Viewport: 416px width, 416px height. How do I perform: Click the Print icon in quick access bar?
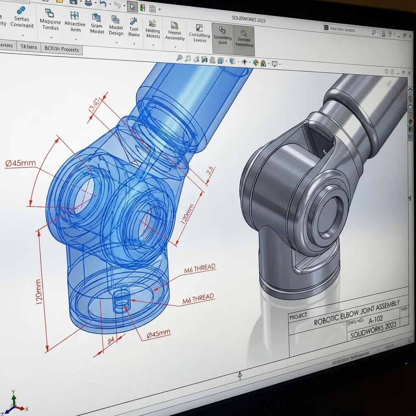coord(88,3)
